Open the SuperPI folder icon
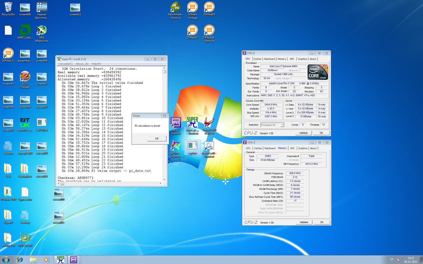Viewport: 423px width, 264px height. (x=8, y=217)
